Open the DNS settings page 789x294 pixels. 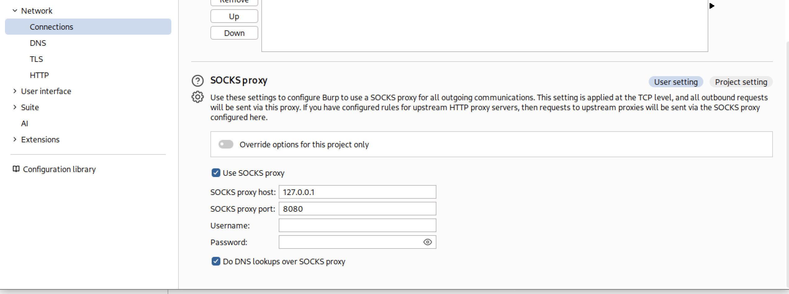38,43
